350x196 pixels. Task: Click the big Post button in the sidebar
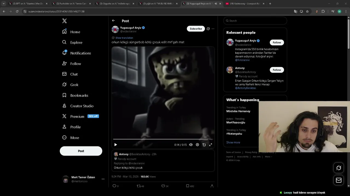81,151
